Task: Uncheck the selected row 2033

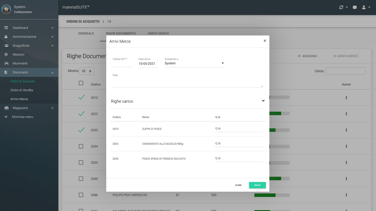Action: click(x=81, y=130)
